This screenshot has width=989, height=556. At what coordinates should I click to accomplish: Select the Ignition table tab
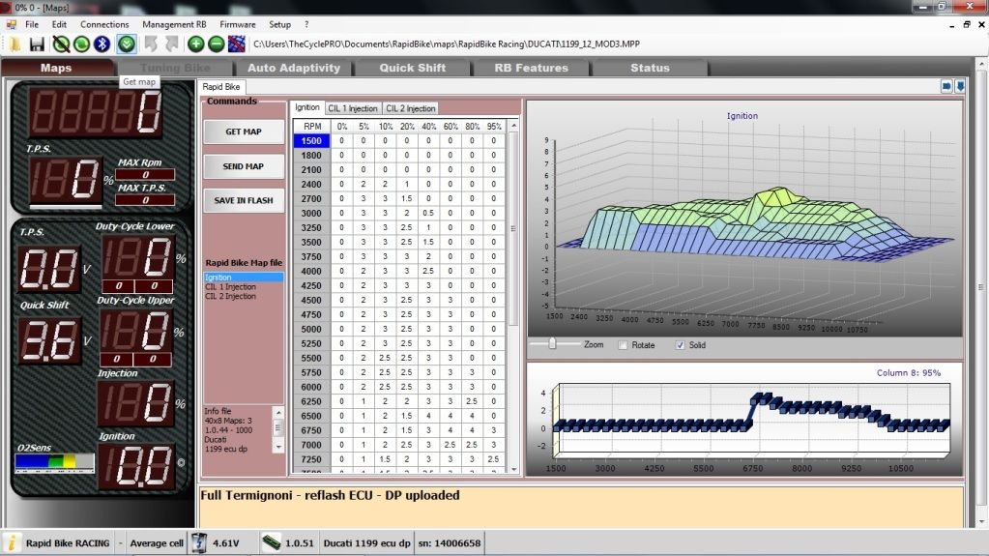point(307,108)
